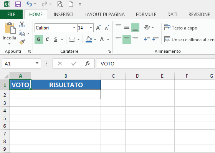The height and width of the screenshot is (153, 215).
Task: Open the Name Box dropdown arrow
Action: pyautogui.click(x=37, y=63)
